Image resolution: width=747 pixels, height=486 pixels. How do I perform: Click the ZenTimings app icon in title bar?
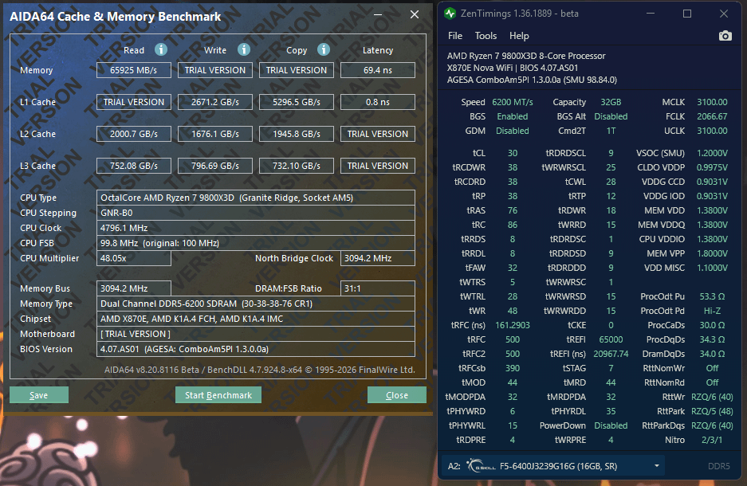(x=450, y=14)
